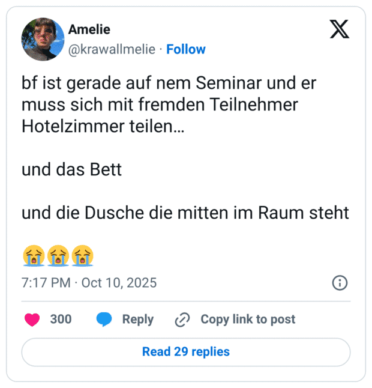372x388 pixels.
Task: Click the line mentioning die Dusche
Action: [x=185, y=213]
